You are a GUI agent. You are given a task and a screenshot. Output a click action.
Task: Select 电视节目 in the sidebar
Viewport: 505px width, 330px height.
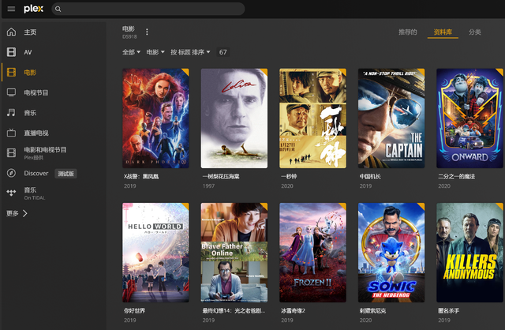coord(54,92)
